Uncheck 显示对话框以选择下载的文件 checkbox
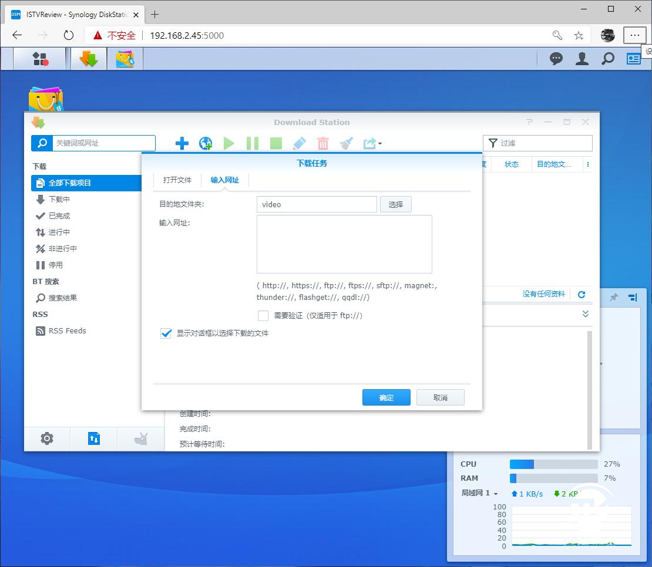The image size is (652, 567). (166, 333)
